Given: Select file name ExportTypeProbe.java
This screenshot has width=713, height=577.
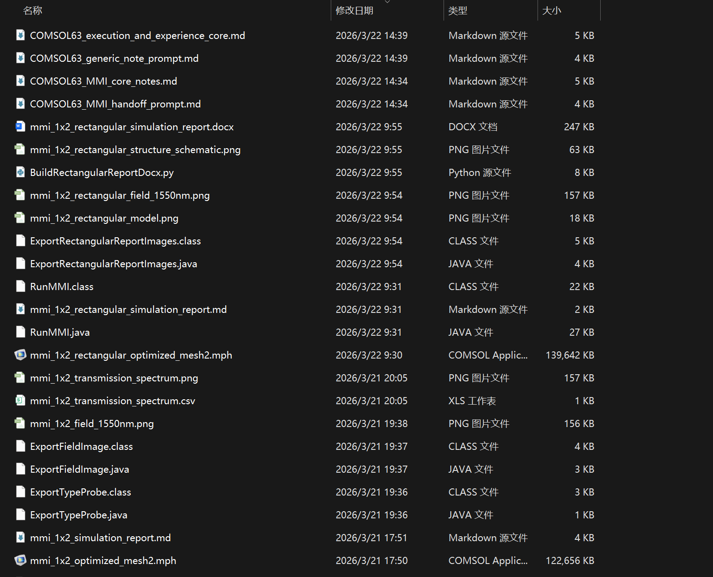Looking at the screenshot, I should 79,515.
